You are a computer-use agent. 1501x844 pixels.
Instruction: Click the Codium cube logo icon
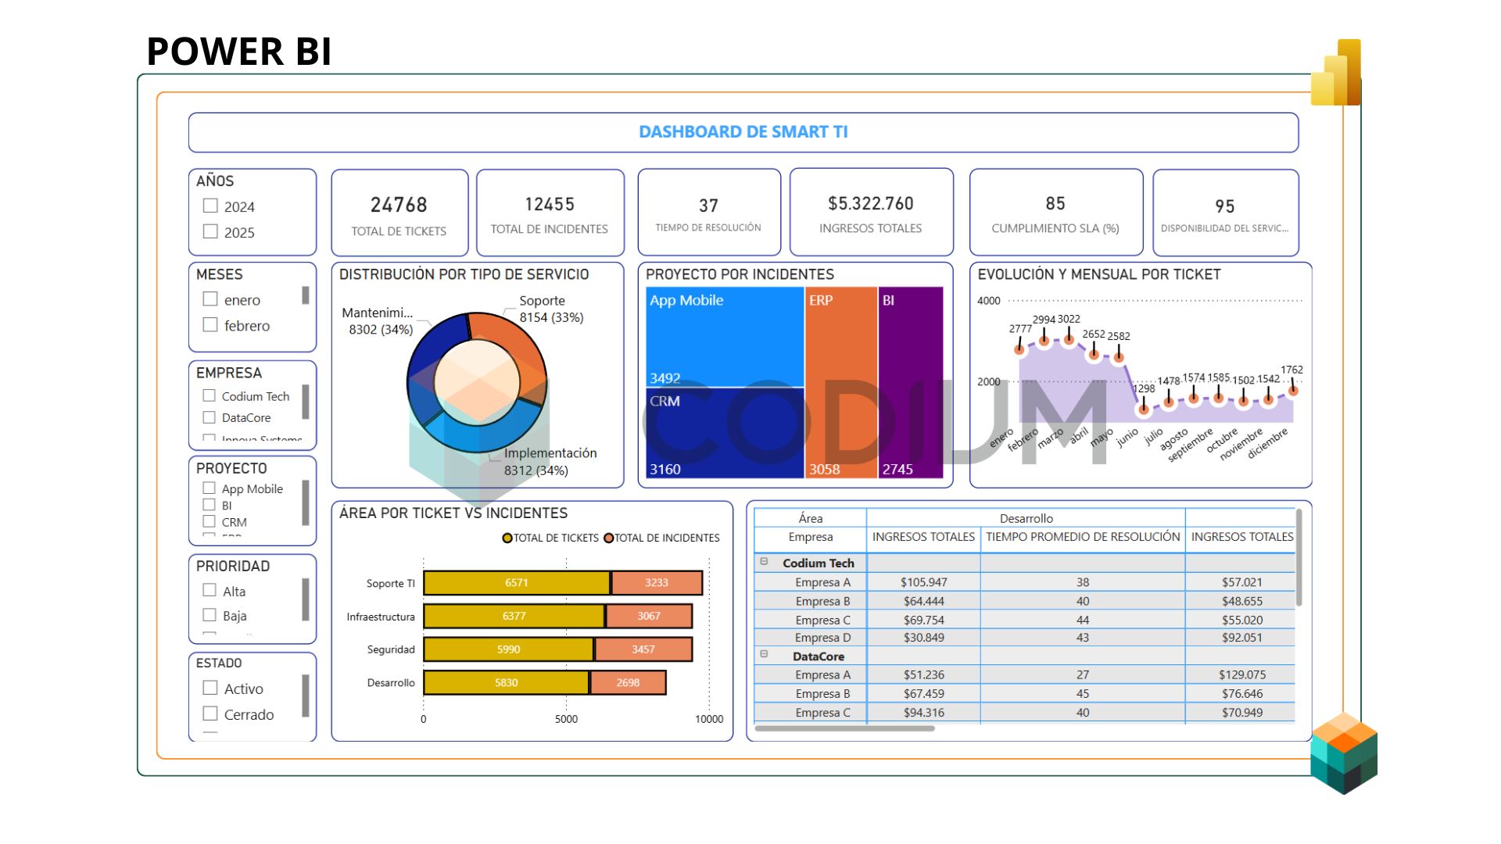(x=1344, y=753)
